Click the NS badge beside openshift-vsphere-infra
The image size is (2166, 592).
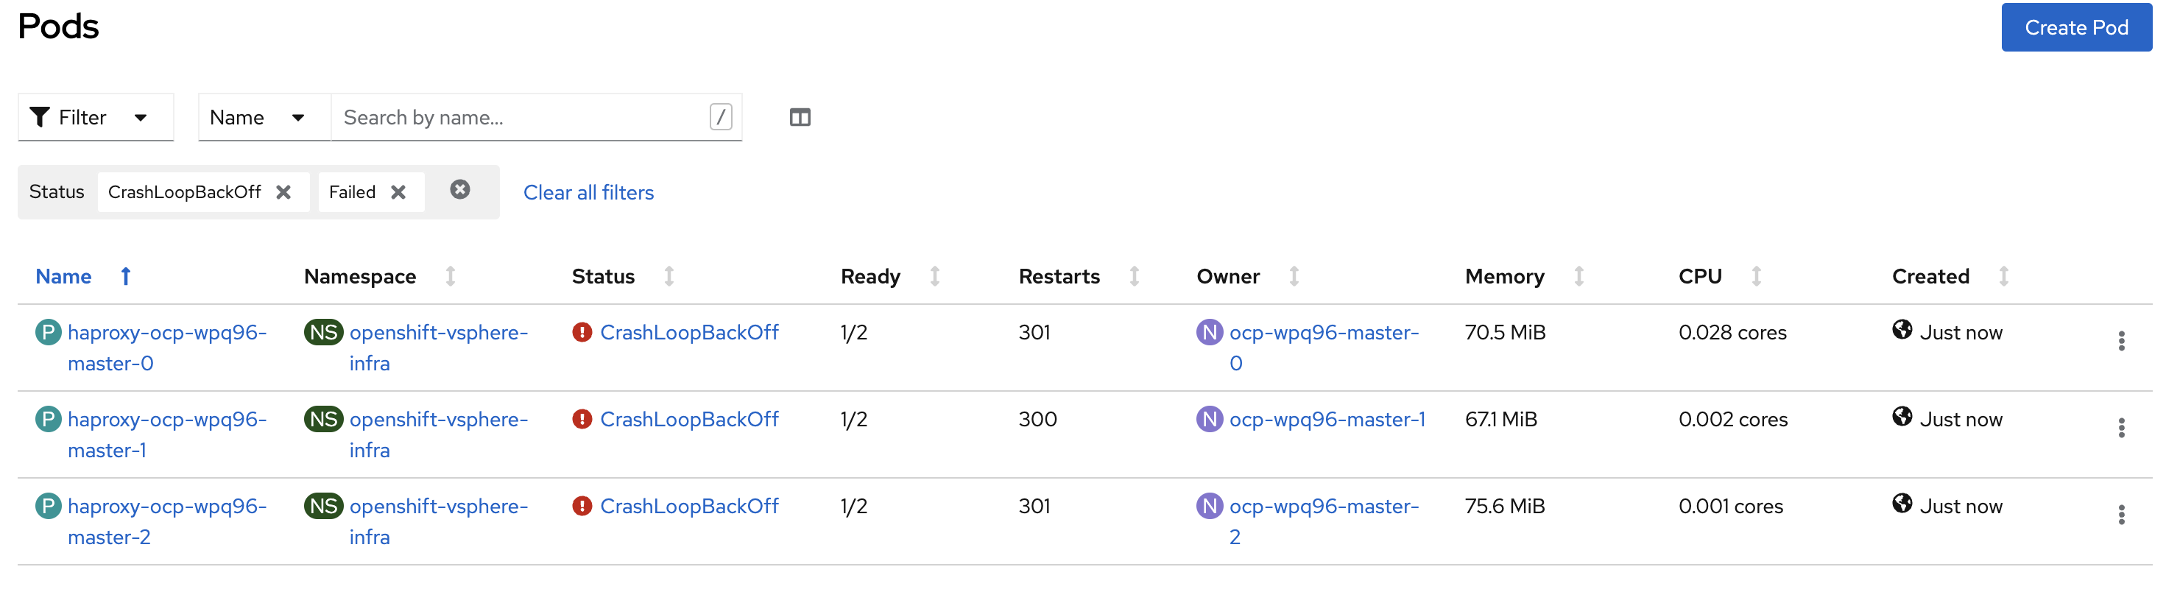pyautogui.click(x=323, y=332)
